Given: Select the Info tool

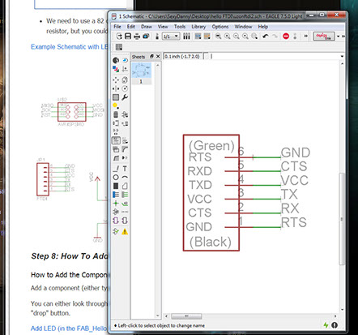Looking at the screenshot, I should click(x=116, y=60).
